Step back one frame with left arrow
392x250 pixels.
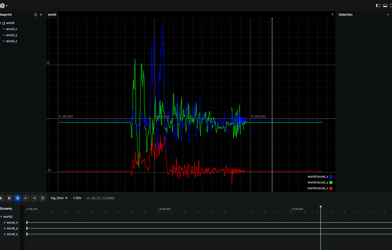click(26, 198)
